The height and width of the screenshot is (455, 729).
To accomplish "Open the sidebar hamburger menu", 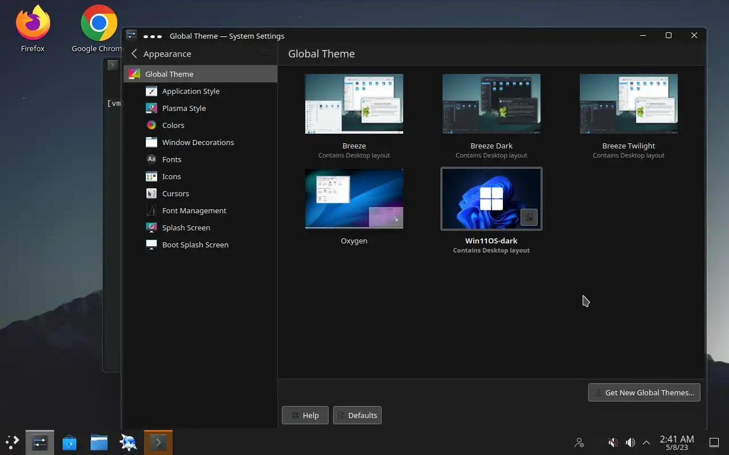I will 265,53.
